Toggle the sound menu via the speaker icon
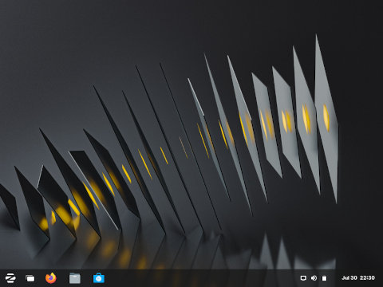Screen dimensions: 383x287 (314, 278)
